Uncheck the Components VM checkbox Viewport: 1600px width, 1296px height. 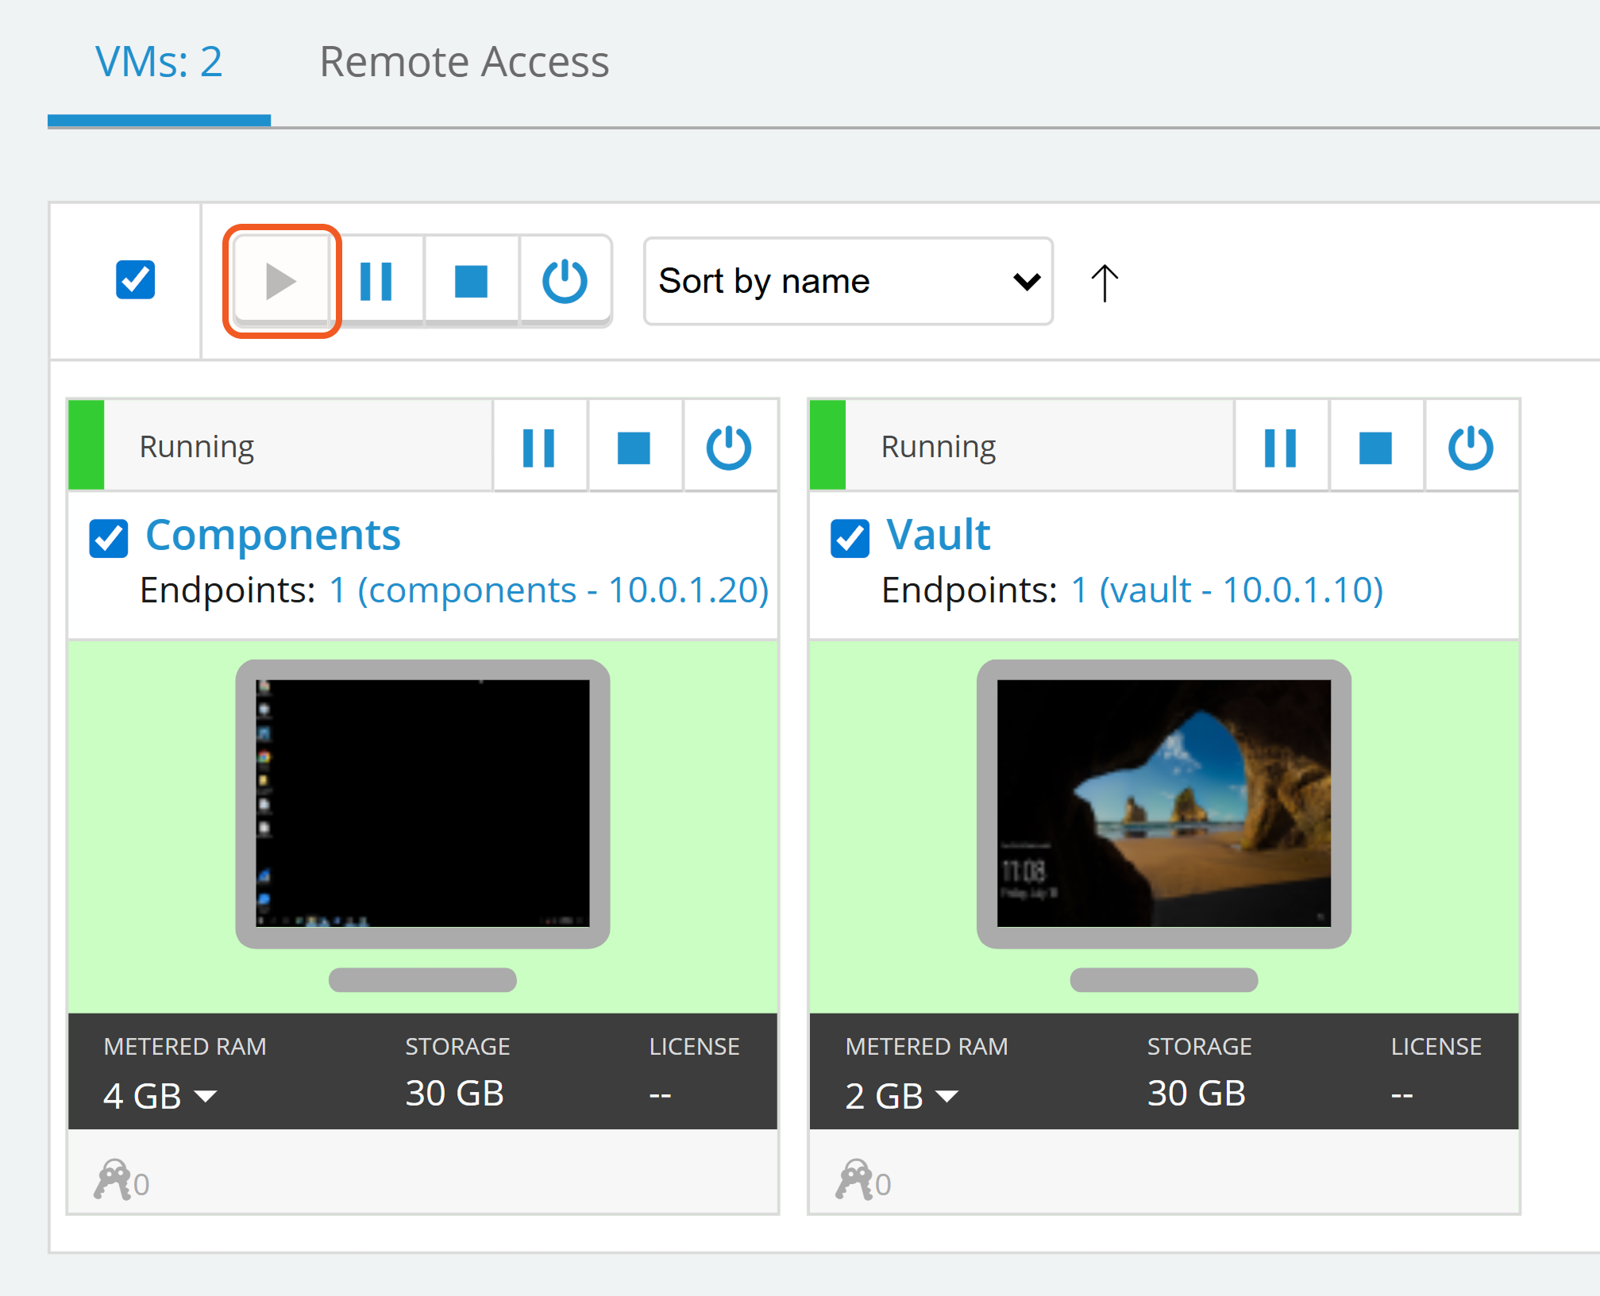coord(109,539)
